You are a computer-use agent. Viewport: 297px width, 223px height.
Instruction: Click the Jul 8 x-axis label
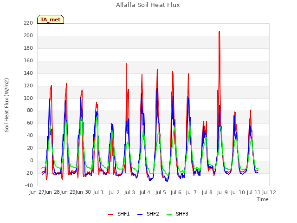(x=207, y=192)
